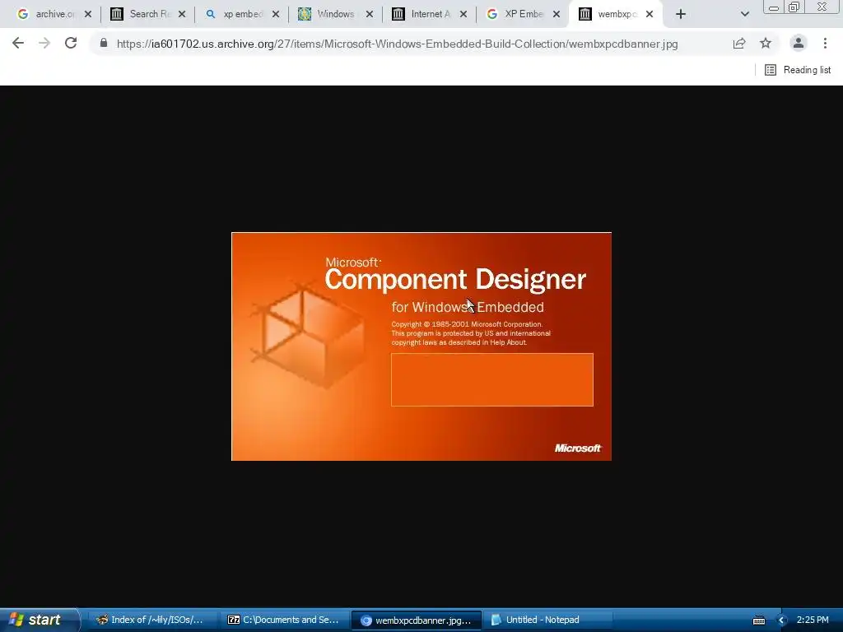Viewport: 843px width, 632px height.
Task: Click the Component Designer banner image
Action: pyautogui.click(x=421, y=346)
